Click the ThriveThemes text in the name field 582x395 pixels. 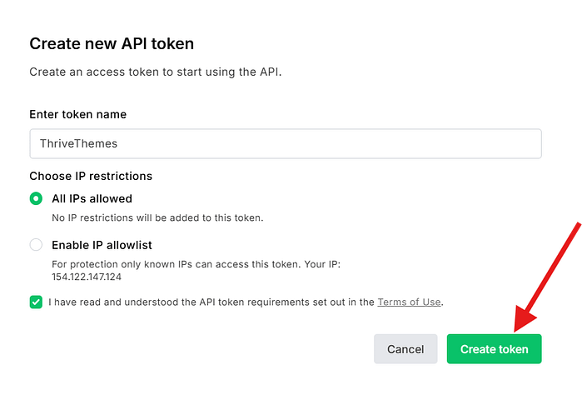(79, 143)
